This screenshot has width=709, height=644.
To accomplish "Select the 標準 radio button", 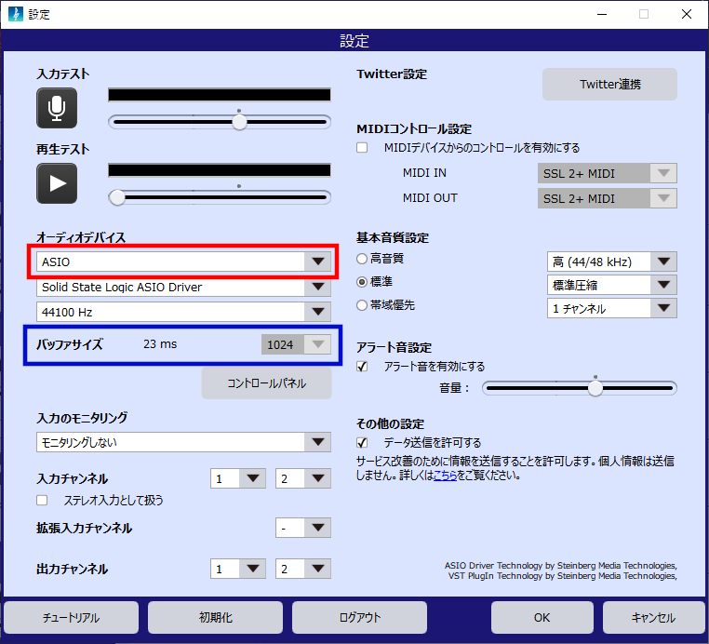I will [362, 282].
